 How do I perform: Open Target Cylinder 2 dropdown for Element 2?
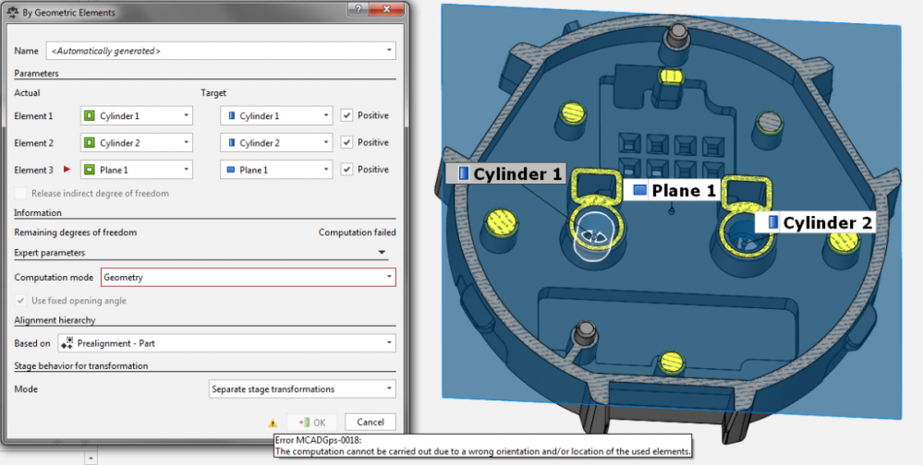[275, 143]
